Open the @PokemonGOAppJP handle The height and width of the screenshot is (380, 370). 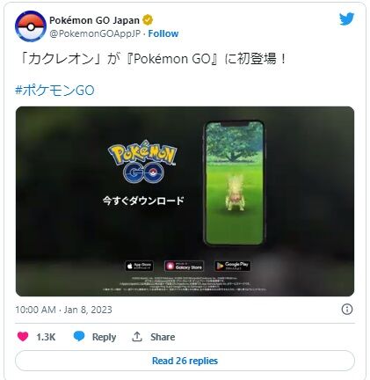click(x=95, y=33)
